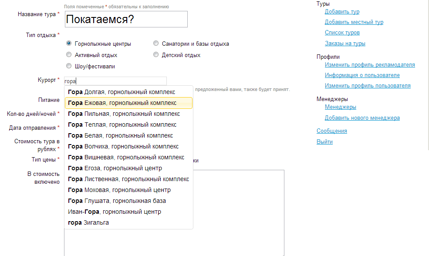Log out via the Выйти link
This screenshot has width=429, height=256.
[324, 142]
